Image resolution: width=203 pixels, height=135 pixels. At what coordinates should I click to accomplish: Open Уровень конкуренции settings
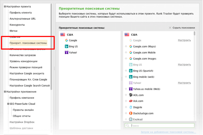tap(23, 61)
